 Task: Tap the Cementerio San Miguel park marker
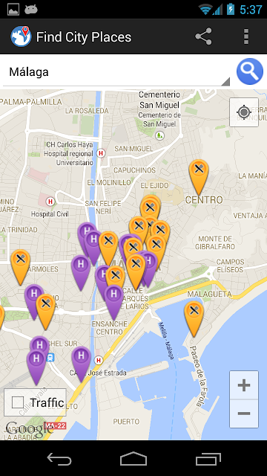[159, 135]
